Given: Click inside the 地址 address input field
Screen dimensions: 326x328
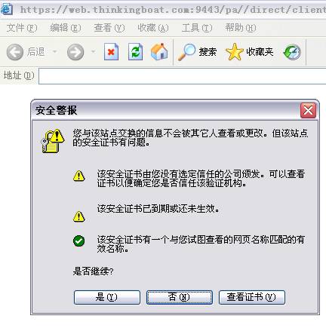Looking at the screenshot, I should (x=183, y=75).
